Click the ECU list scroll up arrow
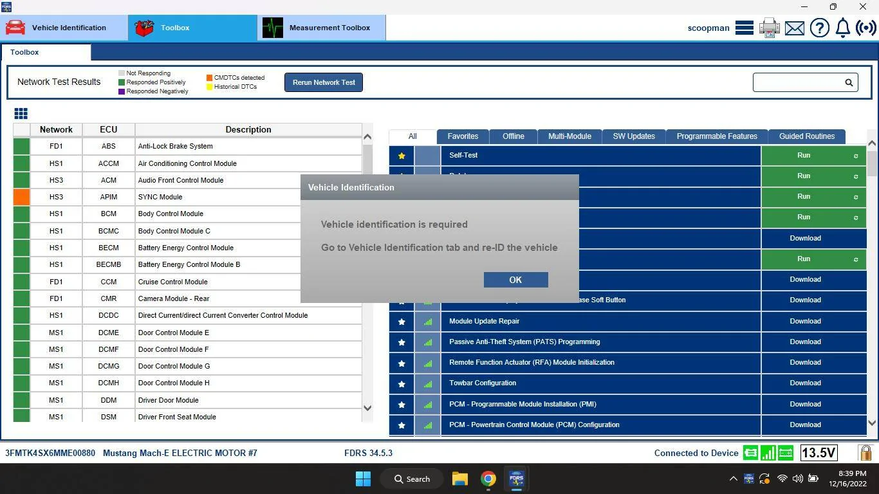The height and width of the screenshot is (494, 879). [x=367, y=136]
